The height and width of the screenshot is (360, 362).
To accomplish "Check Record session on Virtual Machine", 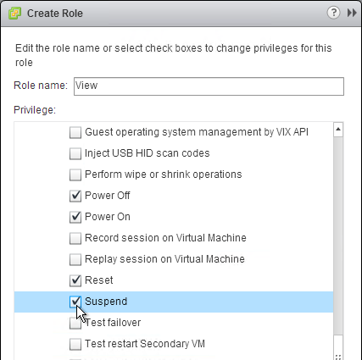I will pyautogui.click(x=75, y=238).
